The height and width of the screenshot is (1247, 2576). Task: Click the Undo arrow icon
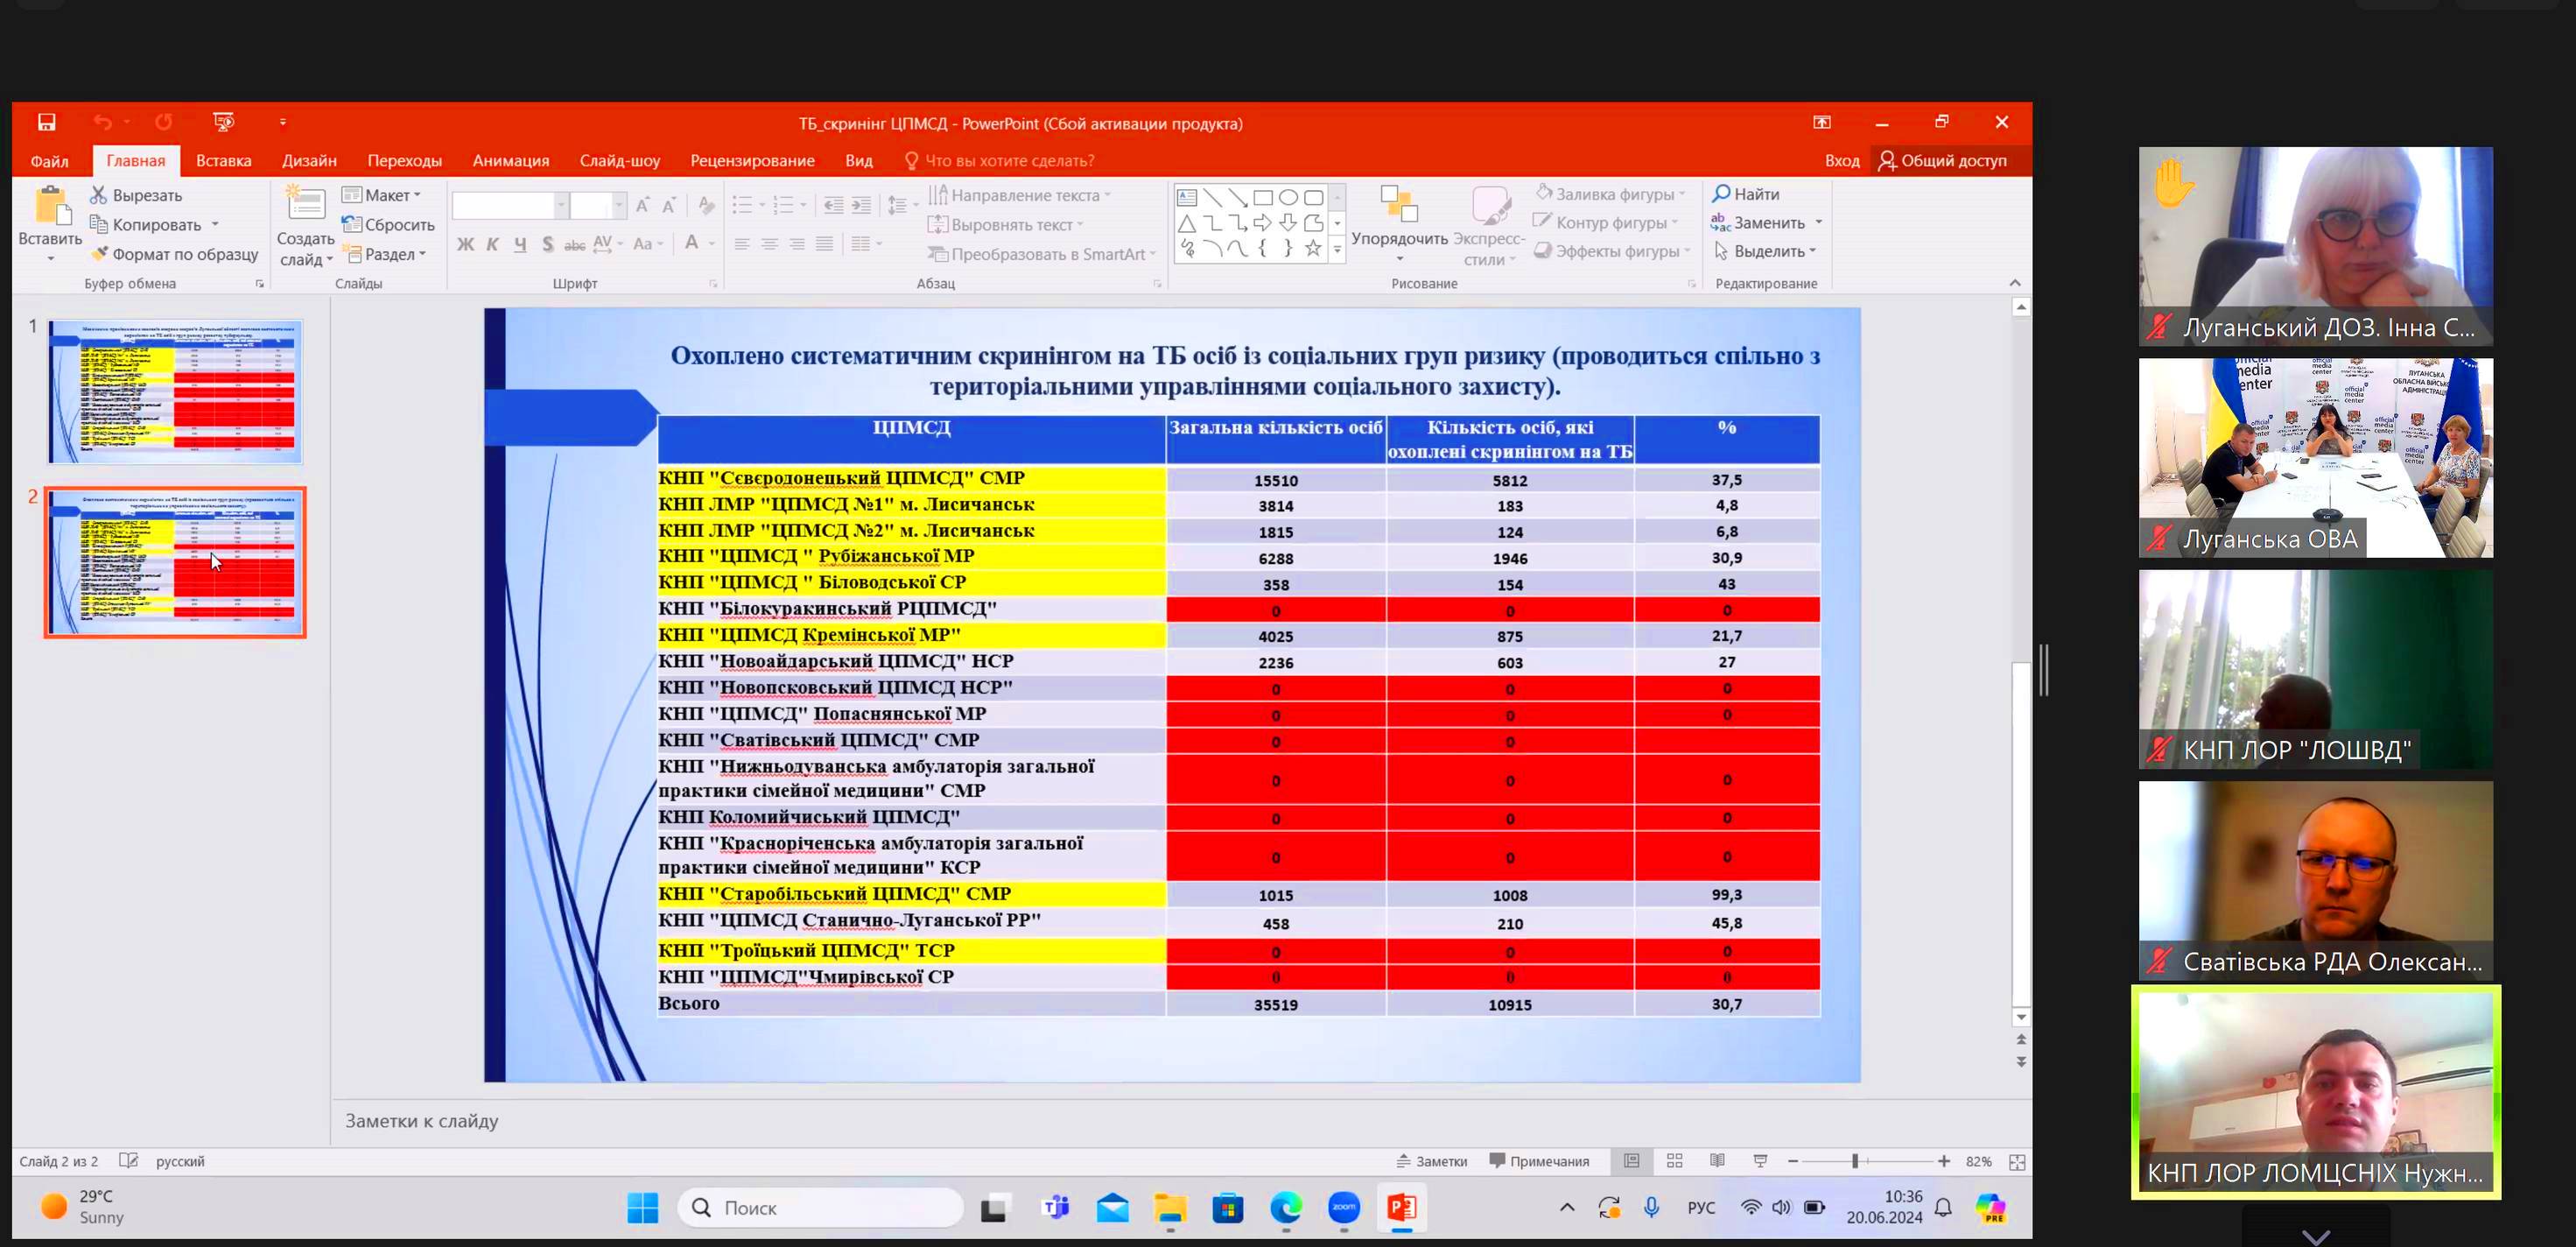[x=102, y=122]
